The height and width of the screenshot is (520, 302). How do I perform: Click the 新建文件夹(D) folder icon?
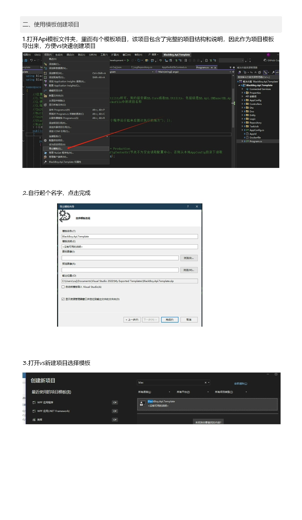[x=45, y=96]
